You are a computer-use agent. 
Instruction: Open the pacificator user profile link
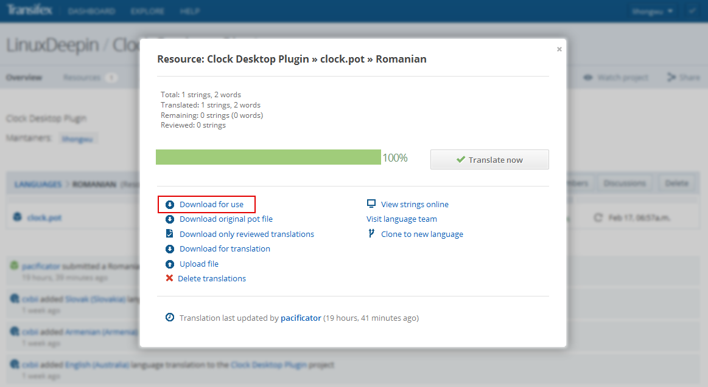tap(301, 318)
